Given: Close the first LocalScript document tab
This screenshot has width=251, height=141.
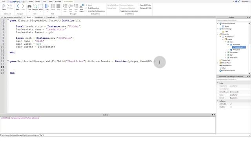Looking at the screenshot, I should (45, 17).
